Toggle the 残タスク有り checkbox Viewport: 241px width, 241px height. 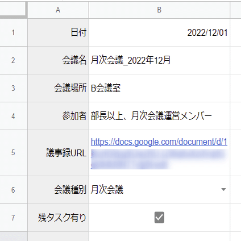tap(159, 217)
